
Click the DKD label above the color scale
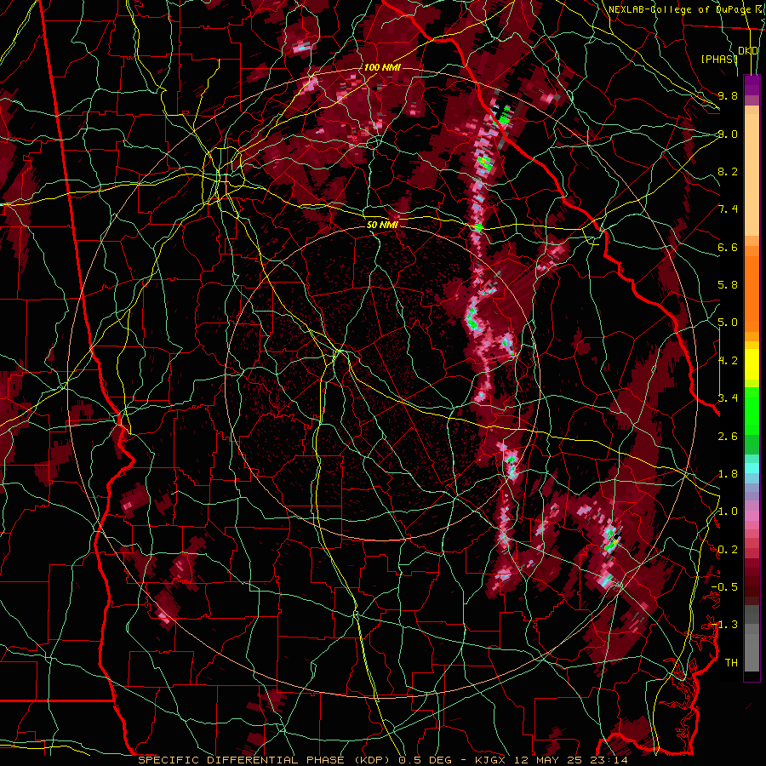click(748, 51)
